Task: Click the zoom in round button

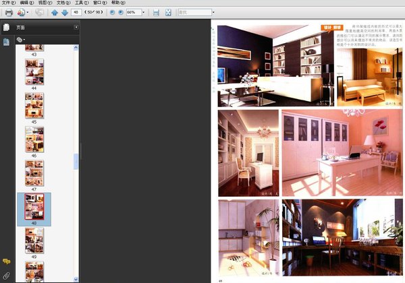Action: (121, 12)
